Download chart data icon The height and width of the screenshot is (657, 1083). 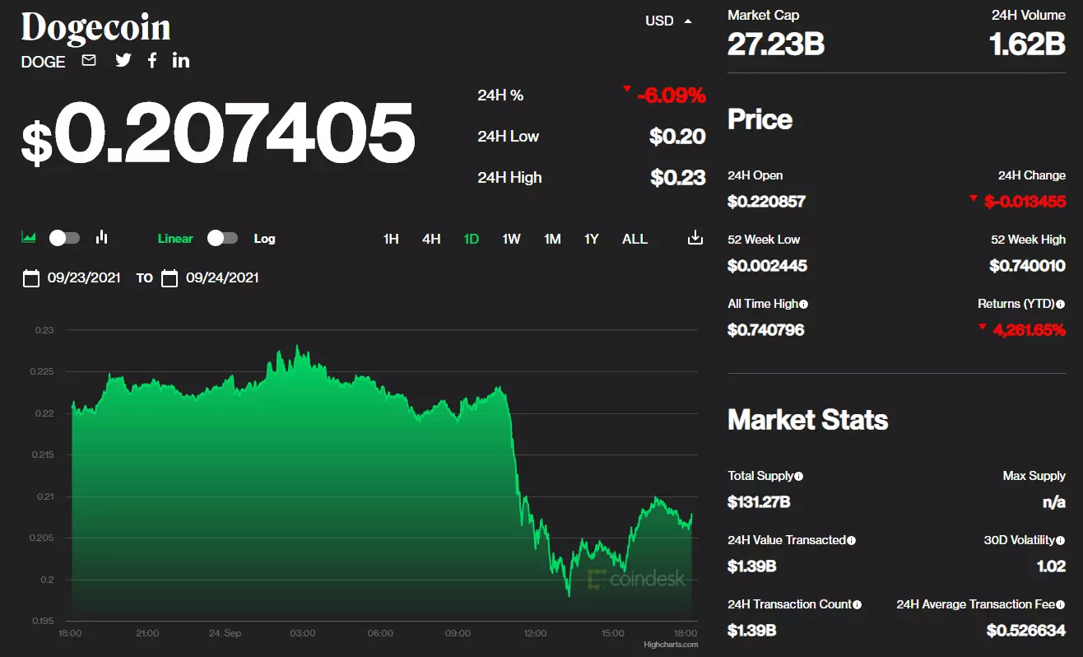(695, 238)
